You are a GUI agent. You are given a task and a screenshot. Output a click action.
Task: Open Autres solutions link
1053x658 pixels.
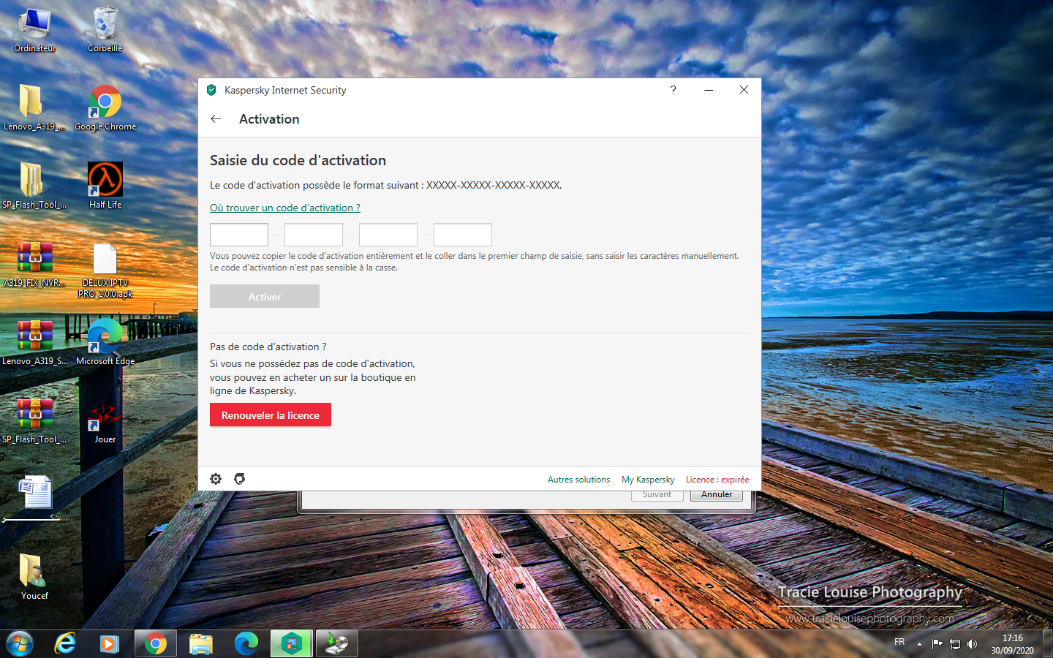pos(578,480)
